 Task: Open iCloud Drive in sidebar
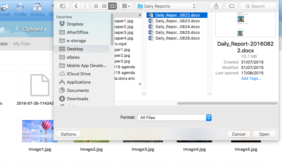coord(78,74)
